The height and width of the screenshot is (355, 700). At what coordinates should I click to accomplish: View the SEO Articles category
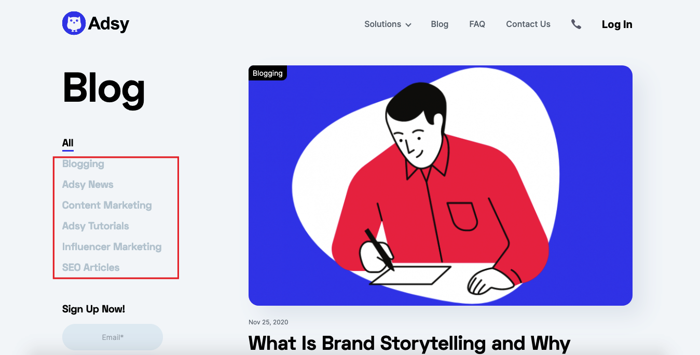coord(91,268)
